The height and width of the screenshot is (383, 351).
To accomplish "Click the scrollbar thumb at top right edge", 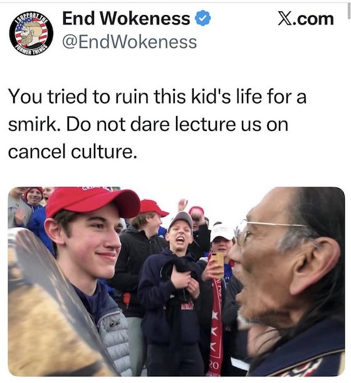I will pyautogui.click(x=349, y=10).
